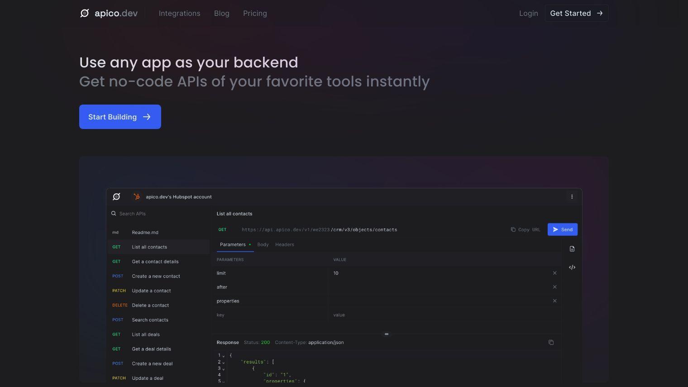The image size is (688, 387).
Task: Switch to the Body tab
Action: point(263,244)
